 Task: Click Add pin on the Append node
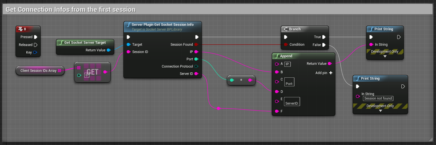coord(324,73)
